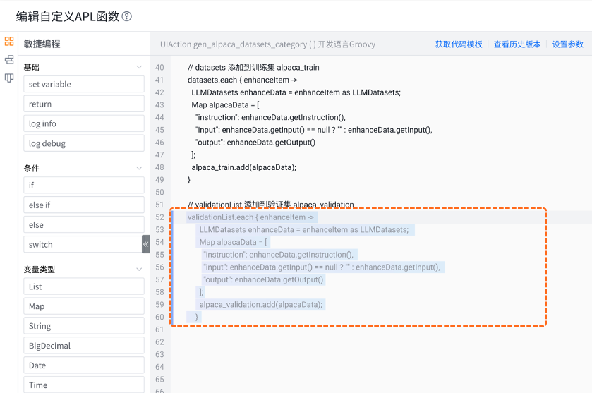Select the orange grid icon in the left sidebar
592x393 pixels.
pos(9,42)
